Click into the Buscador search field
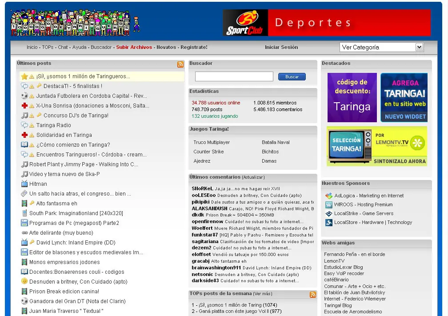This screenshot has width=448, height=316. pyautogui.click(x=234, y=76)
